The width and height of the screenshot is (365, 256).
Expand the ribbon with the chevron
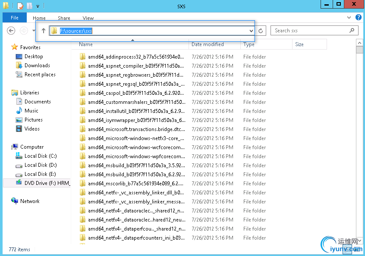(349, 17)
